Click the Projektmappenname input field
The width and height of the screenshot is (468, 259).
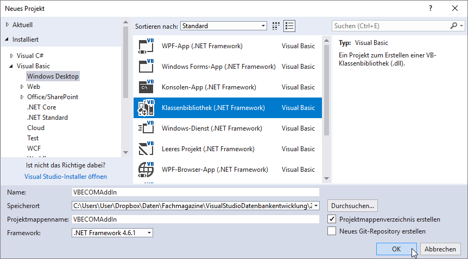tap(195, 219)
